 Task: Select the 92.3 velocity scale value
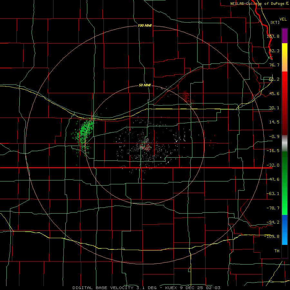pyautogui.click(x=274, y=51)
